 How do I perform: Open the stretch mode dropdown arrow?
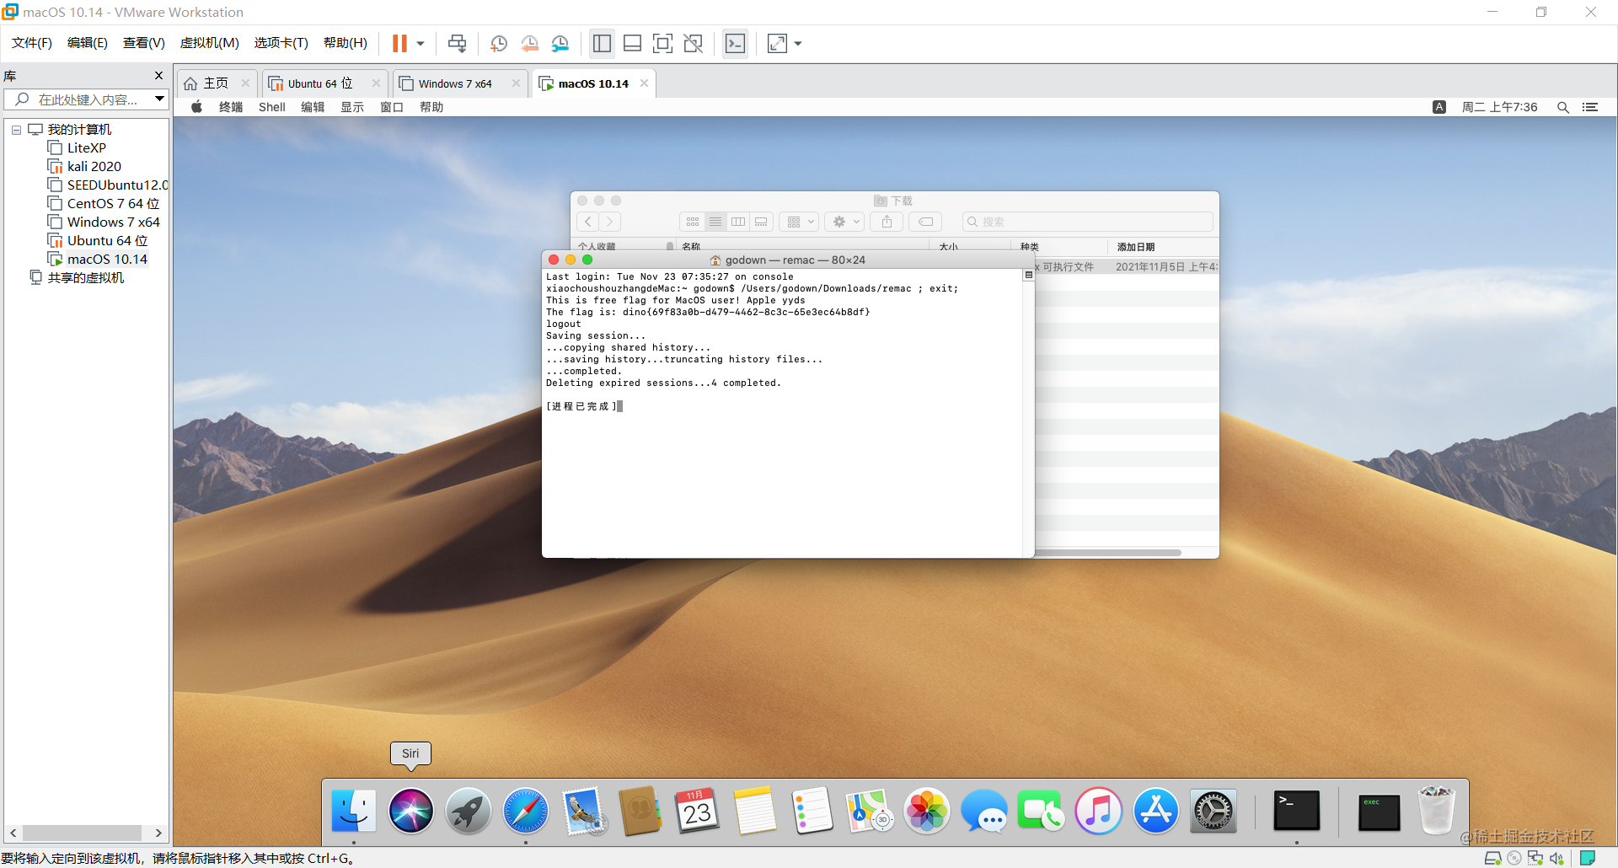798,43
